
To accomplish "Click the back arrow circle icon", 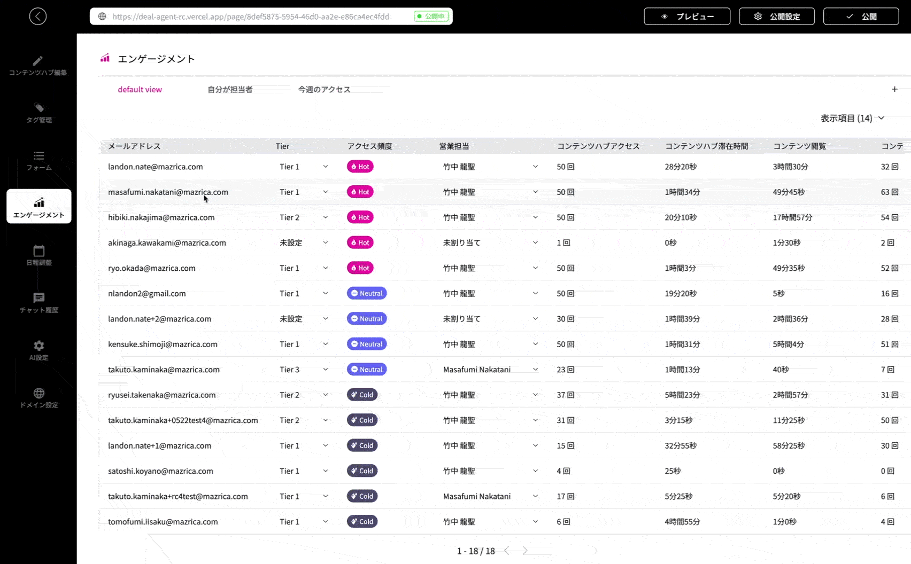I will (37, 17).
